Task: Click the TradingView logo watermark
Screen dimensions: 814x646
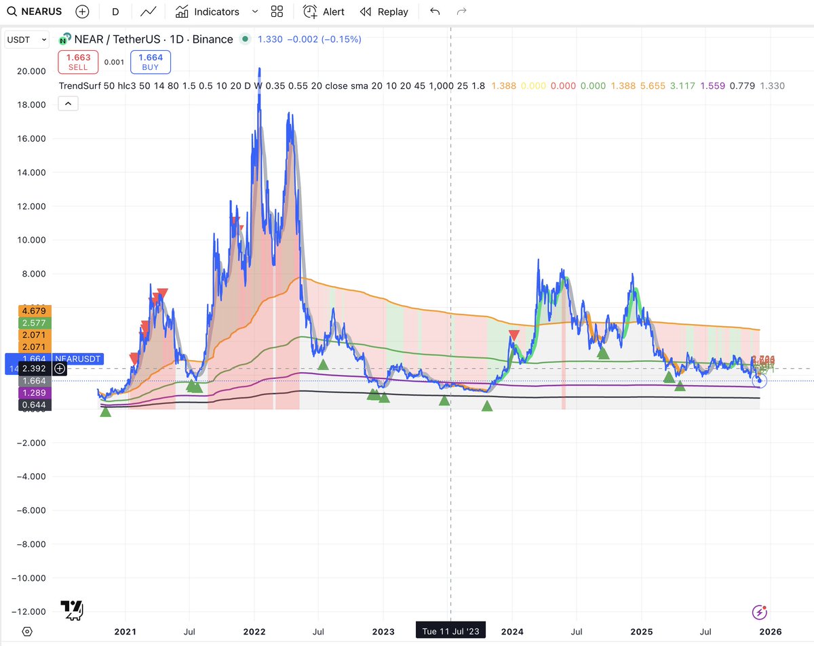Action: (71, 609)
